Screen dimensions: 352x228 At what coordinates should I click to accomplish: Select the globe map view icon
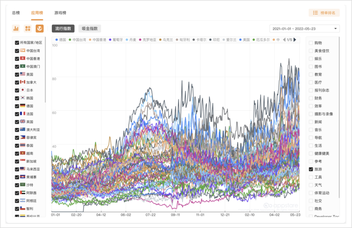pyautogui.click(x=39, y=28)
